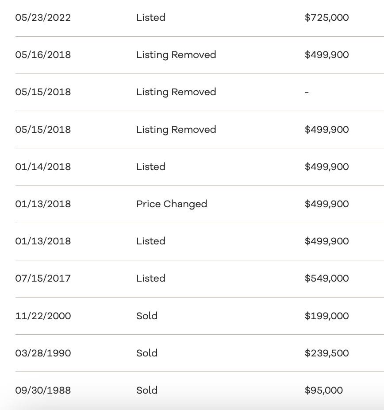Image resolution: width=384 pixels, height=410 pixels.
Task: Click the 07/15/2017 date
Action: point(43,278)
